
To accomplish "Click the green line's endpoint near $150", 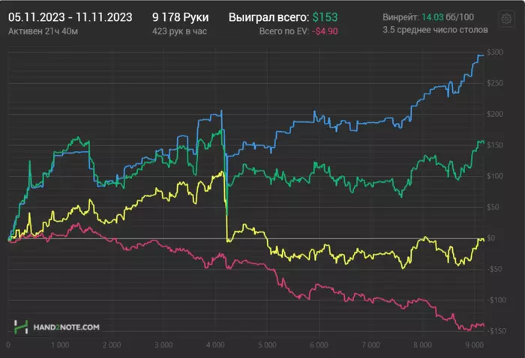I will click(483, 142).
